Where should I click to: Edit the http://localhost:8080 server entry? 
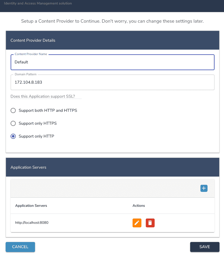[137, 223]
